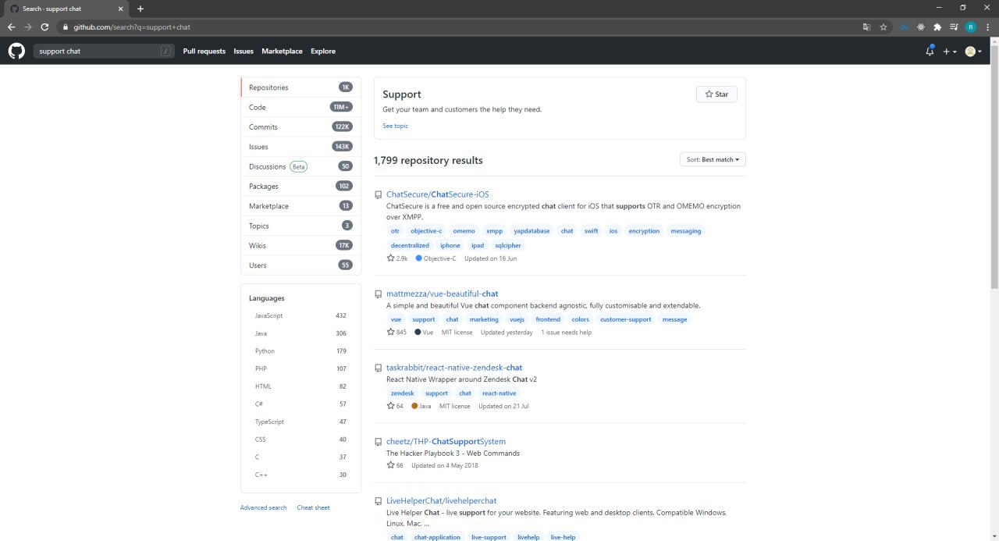999x541 pixels.
Task: Click the translate page icon in address bar
Action: click(866, 27)
